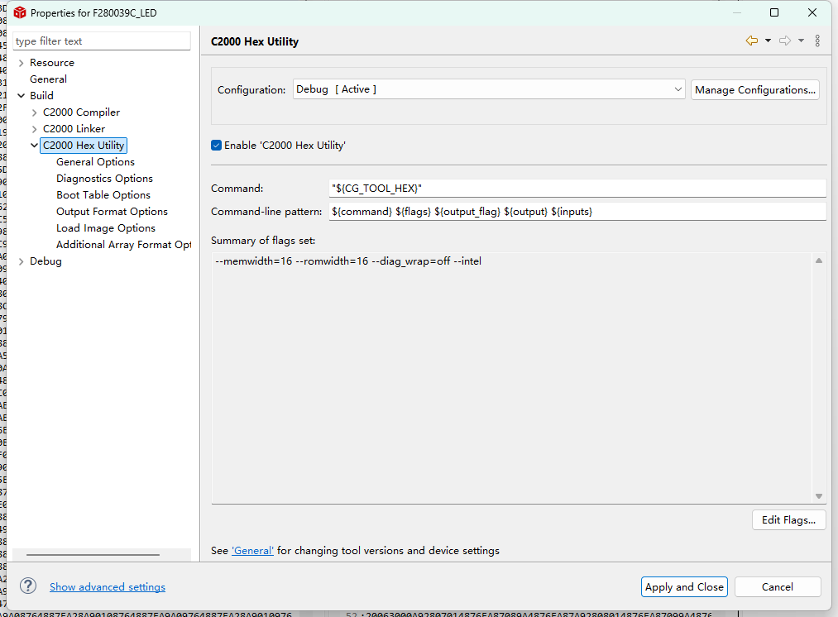Click the help question mark icon
This screenshot has width=838, height=617.
[x=28, y=586]
